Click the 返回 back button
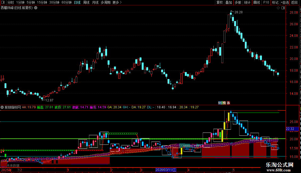 click(x=294, y=2)
